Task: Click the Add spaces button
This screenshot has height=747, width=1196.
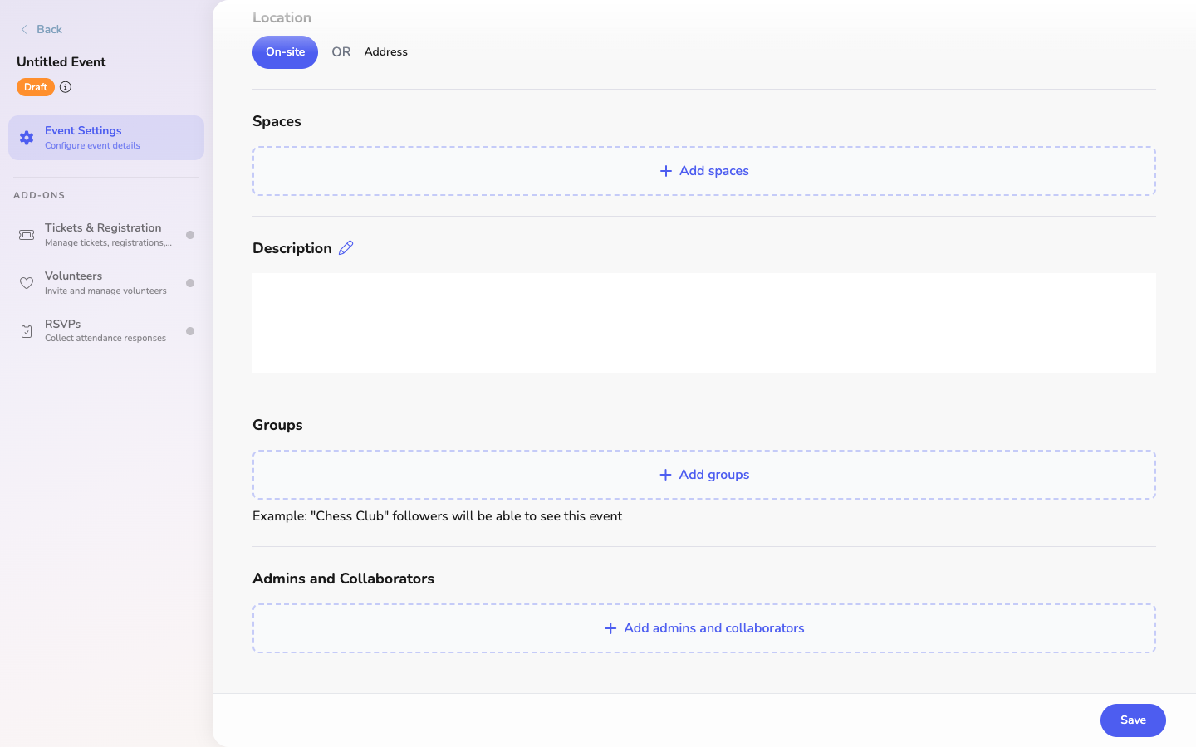Action: pos(704,171)
